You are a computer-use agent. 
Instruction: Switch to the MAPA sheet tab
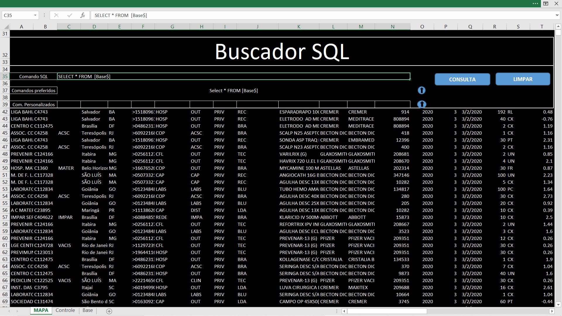tap(41, 310)
